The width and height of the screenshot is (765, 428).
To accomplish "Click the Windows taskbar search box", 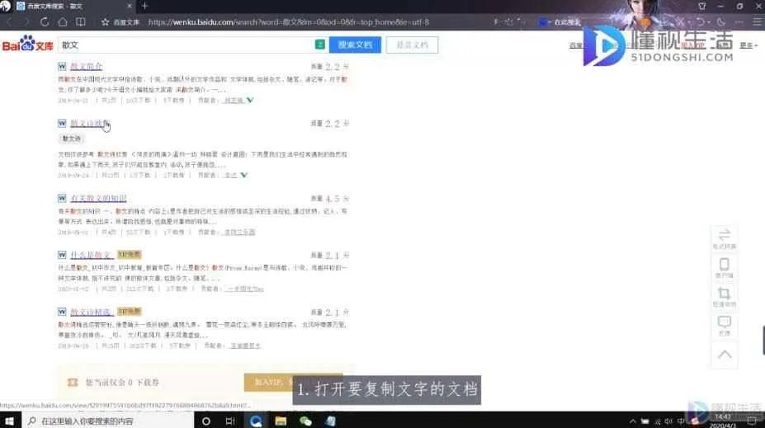I will tap(108, 421).
